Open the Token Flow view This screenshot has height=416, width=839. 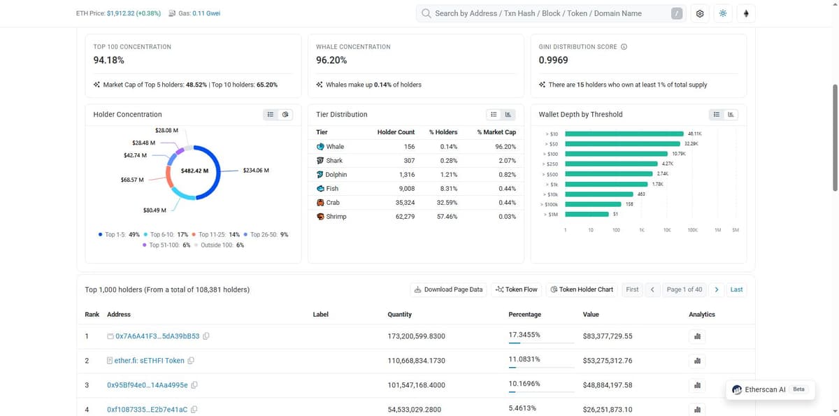[x=516, y=289]
